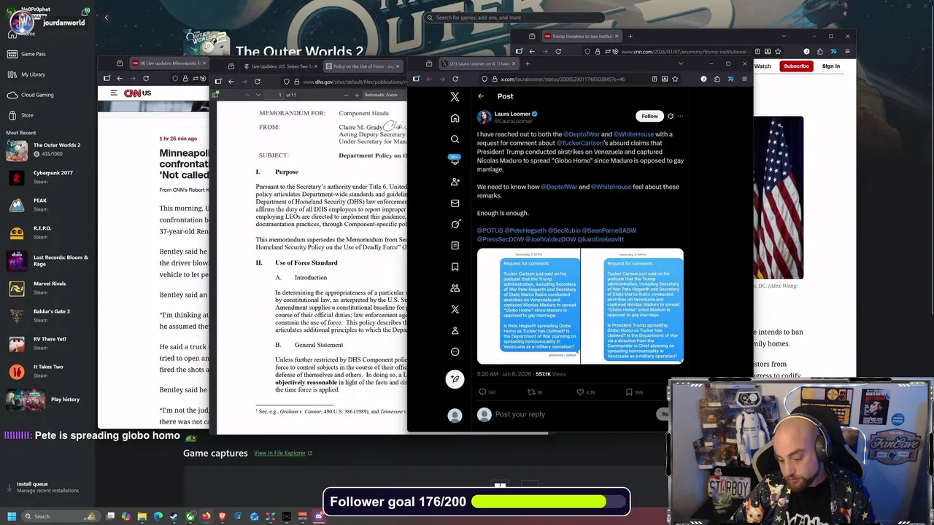Switch to Policy on the Use of Force tab
The height and width of the screenshot is (525, 934).
[363, 66]
